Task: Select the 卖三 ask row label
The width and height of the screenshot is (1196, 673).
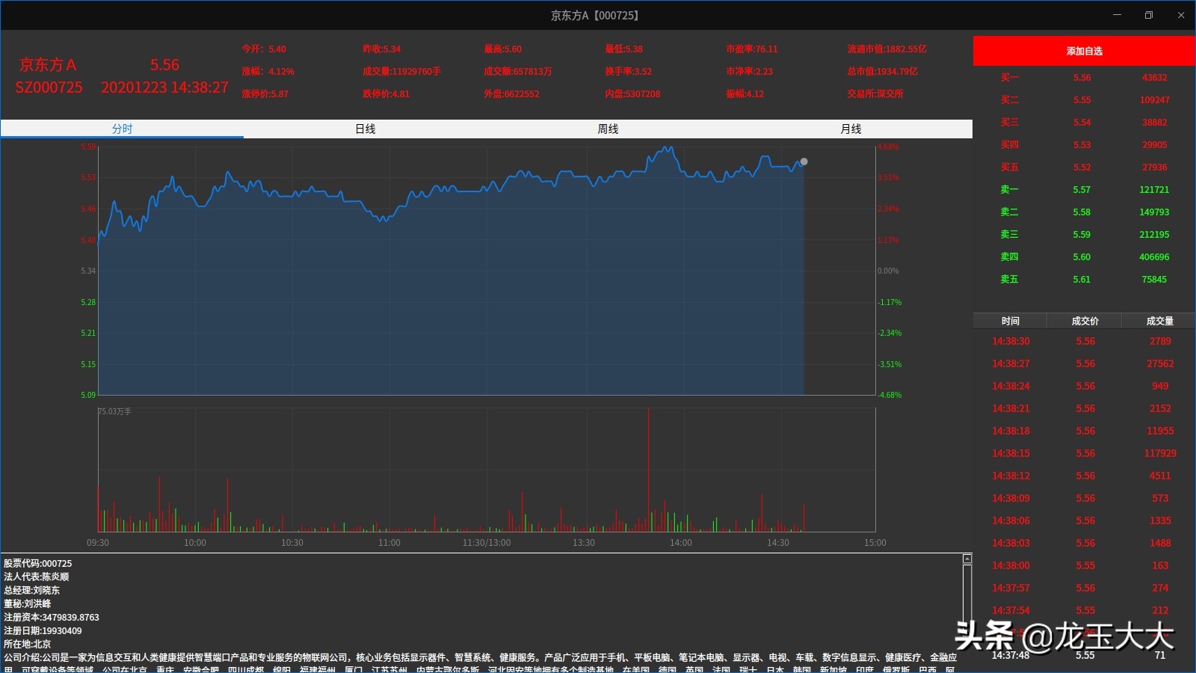Action: [x=1009, y=234]
